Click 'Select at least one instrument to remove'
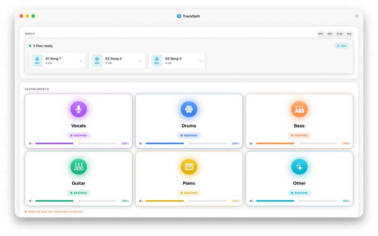Image resolution: width=378 pixels, height=236 pixels. point(55,211)
